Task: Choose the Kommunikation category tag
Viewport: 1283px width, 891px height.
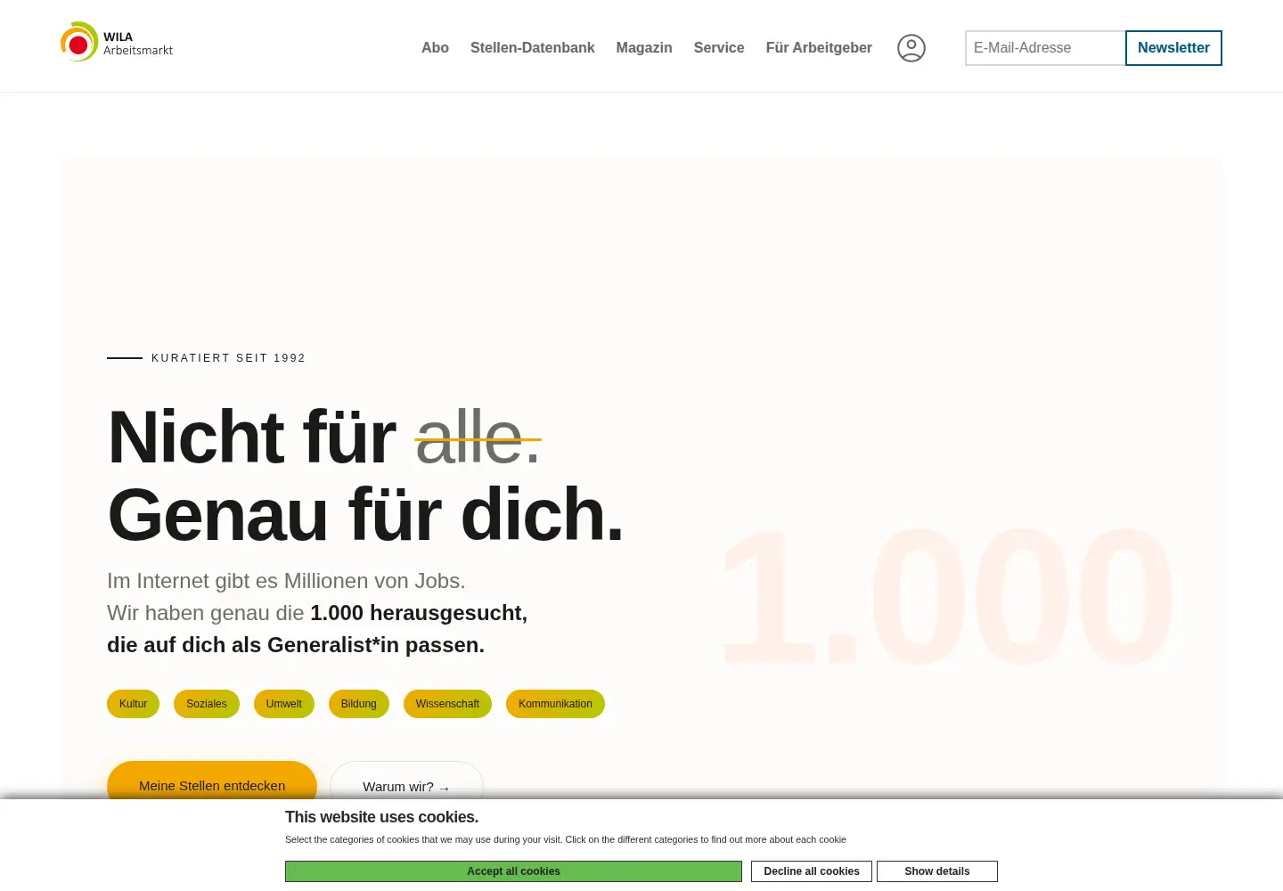Action: click(555, 704)
